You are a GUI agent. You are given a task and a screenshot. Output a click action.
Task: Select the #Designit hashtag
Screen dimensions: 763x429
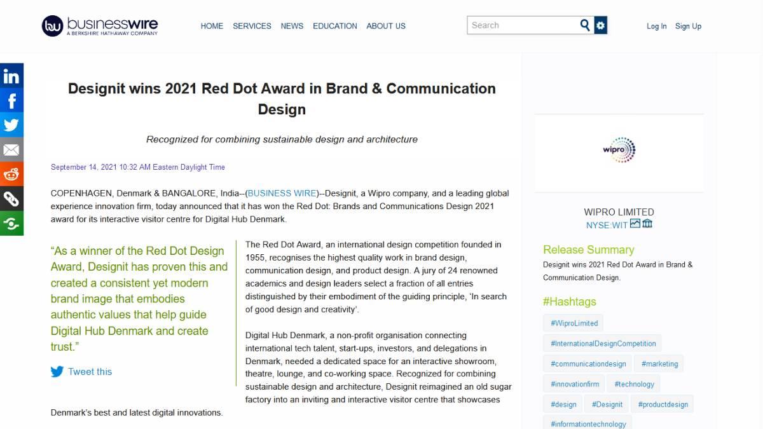coord(607,404)
